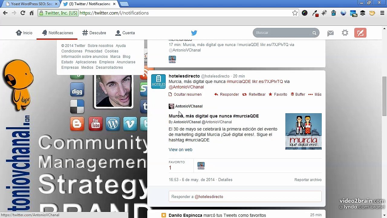
Task: Open Privacidad footer link
Action: (x=93, y=51)
